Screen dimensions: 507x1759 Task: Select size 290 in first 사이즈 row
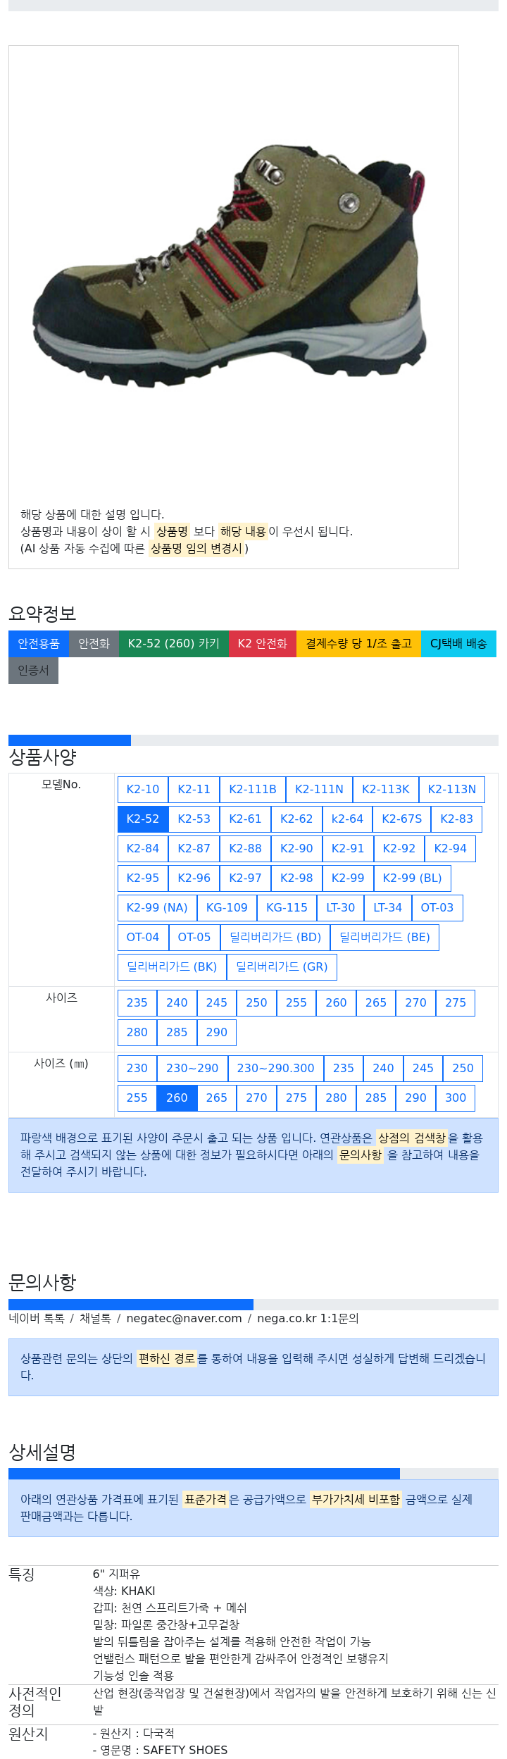coord(217,1032)
